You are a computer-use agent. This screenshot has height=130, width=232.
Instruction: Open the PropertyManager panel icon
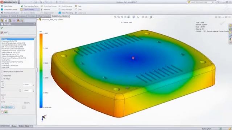pyautogui.click(x=6, y=21)
